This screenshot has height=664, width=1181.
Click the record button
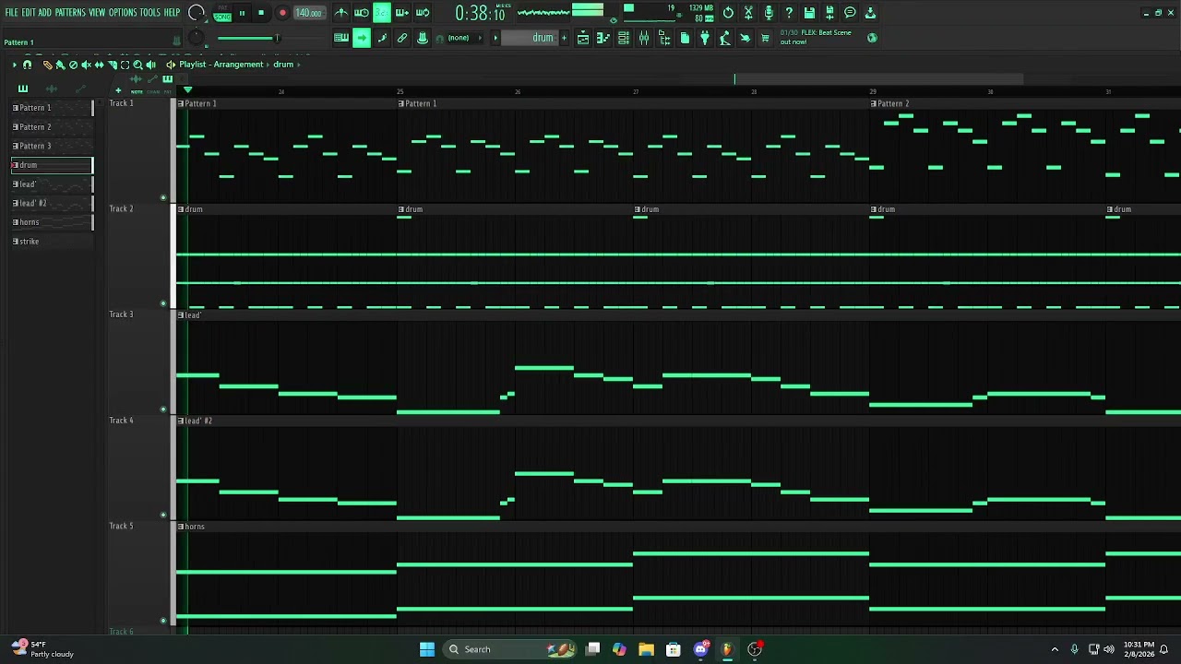tap(282, 13)
